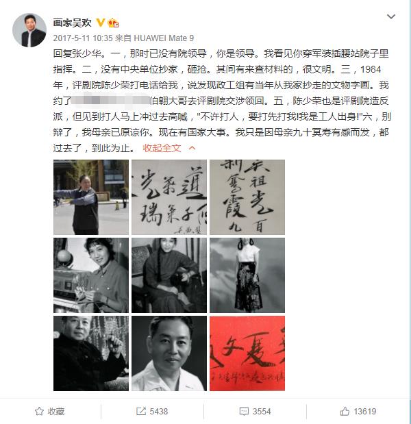The height and width of the screenshot is (424, 411).
Task: View the woman in patterned skirt photo
Action: tap(247, 275)
